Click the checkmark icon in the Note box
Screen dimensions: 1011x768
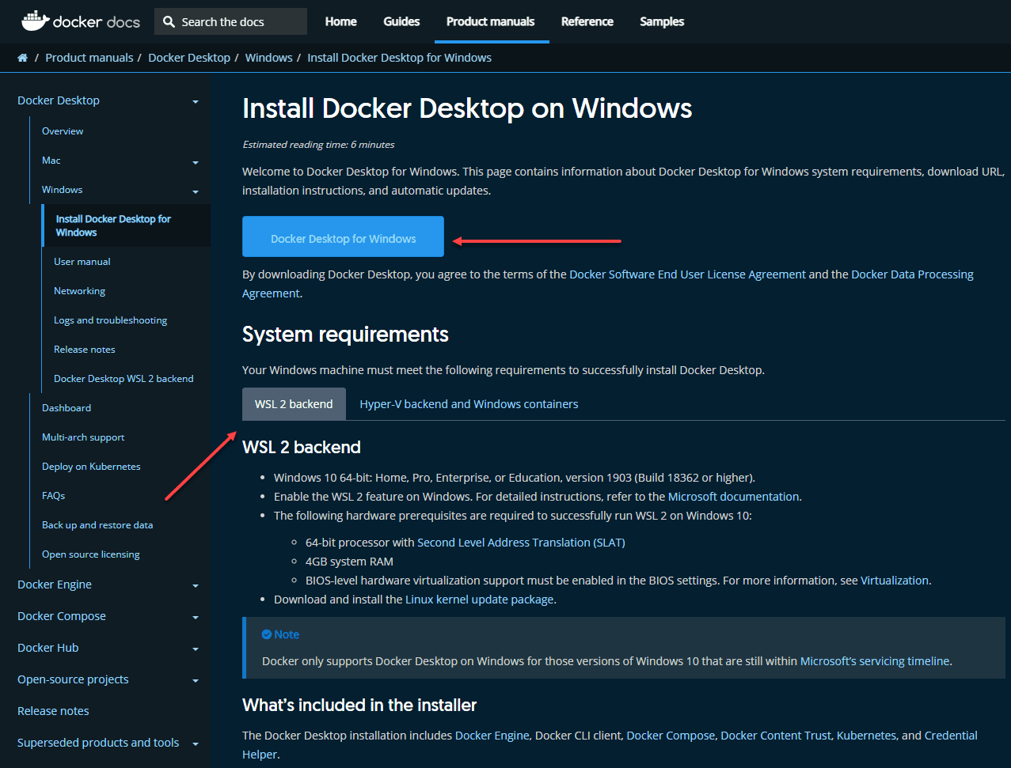tap(266, 634)
